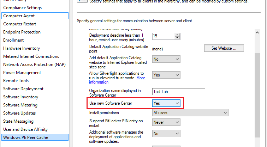Open the Suspend BitLocker PIN dropdown
This screenshot has height=147, width=267.
pyautogui.click(x=166, y=122)
